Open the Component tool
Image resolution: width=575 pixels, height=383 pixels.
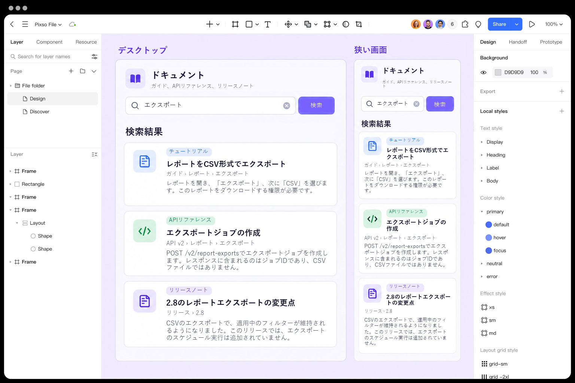coord(288,24)
